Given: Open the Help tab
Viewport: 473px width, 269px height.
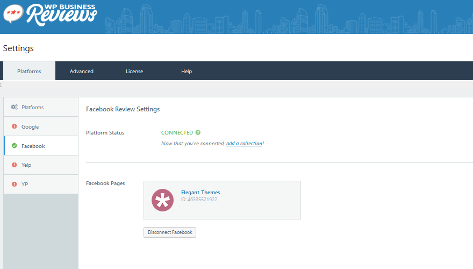Looking at the screenshot, I should coord(187,71).
